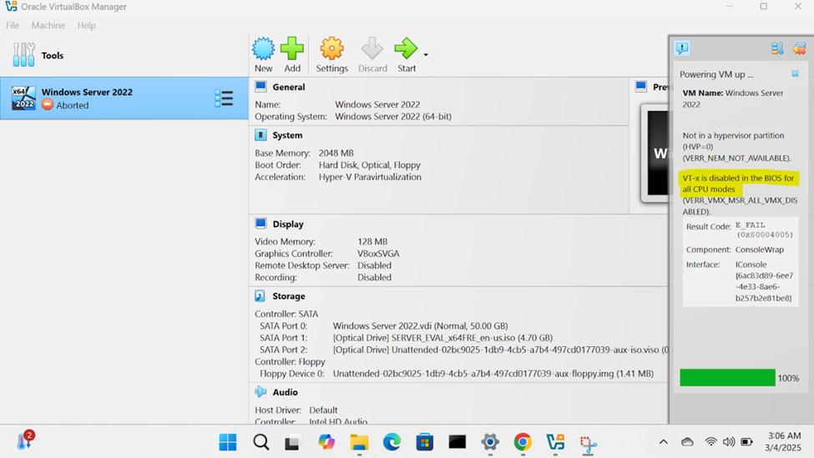Screen dimensions: 814x458
Task: Open taskbar Search
Action: [x=261, y=442]
